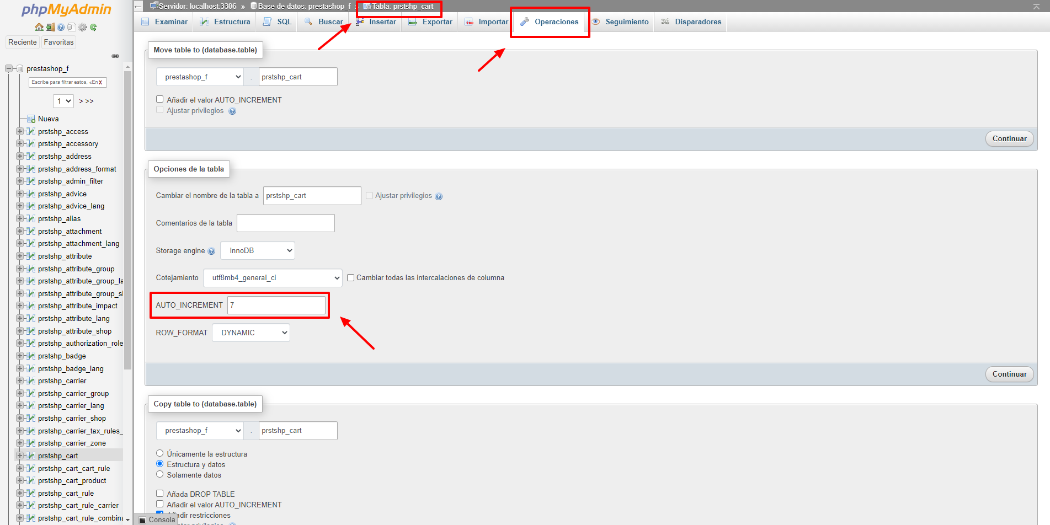Open the Disparadores tab

[691, 22]
